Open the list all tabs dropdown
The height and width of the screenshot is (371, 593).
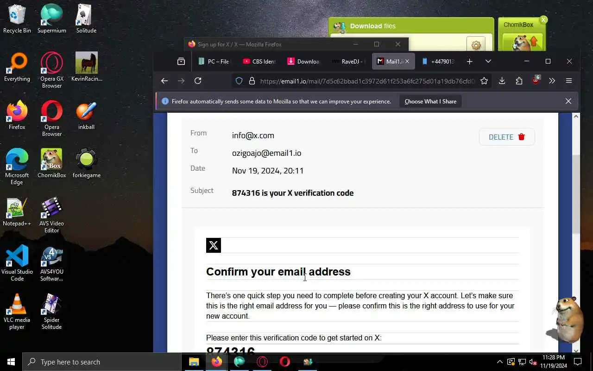click(488, 61)
